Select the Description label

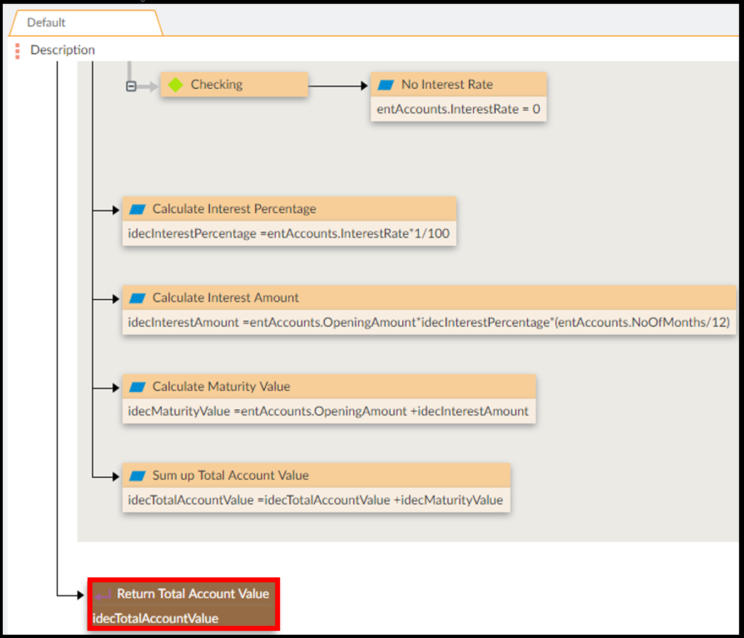click(x=62, y=50)
